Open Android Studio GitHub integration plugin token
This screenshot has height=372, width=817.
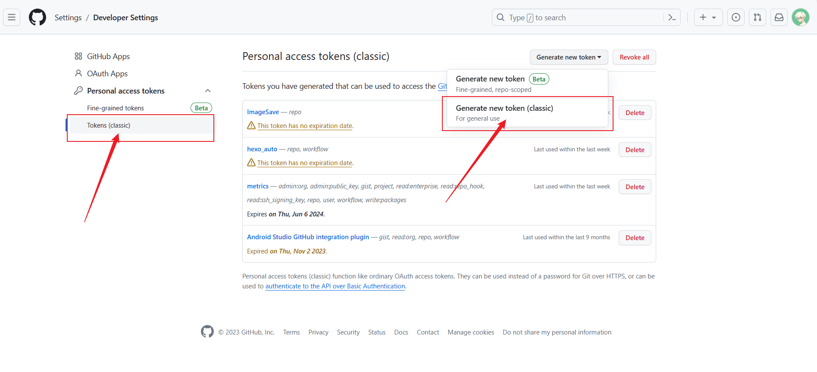click(x=308, y=237)
